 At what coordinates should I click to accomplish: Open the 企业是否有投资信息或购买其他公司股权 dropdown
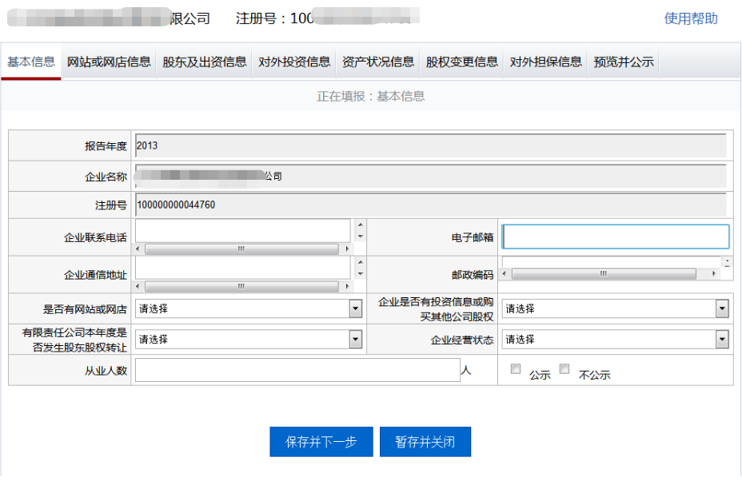pos(720,308)
